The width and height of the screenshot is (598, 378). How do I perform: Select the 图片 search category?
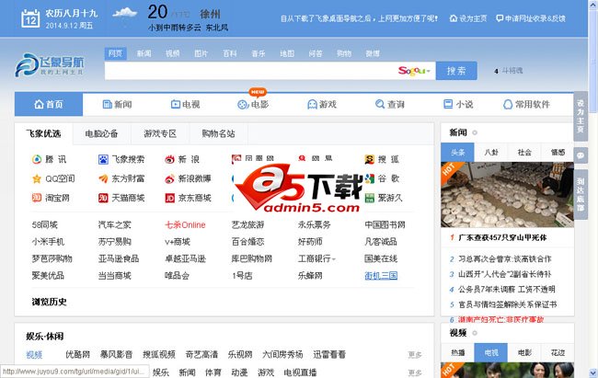pos(201,53)
